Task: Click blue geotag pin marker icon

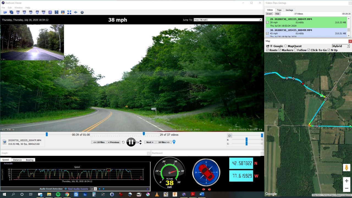Action: pyautogui.click(x=174, y=142)
